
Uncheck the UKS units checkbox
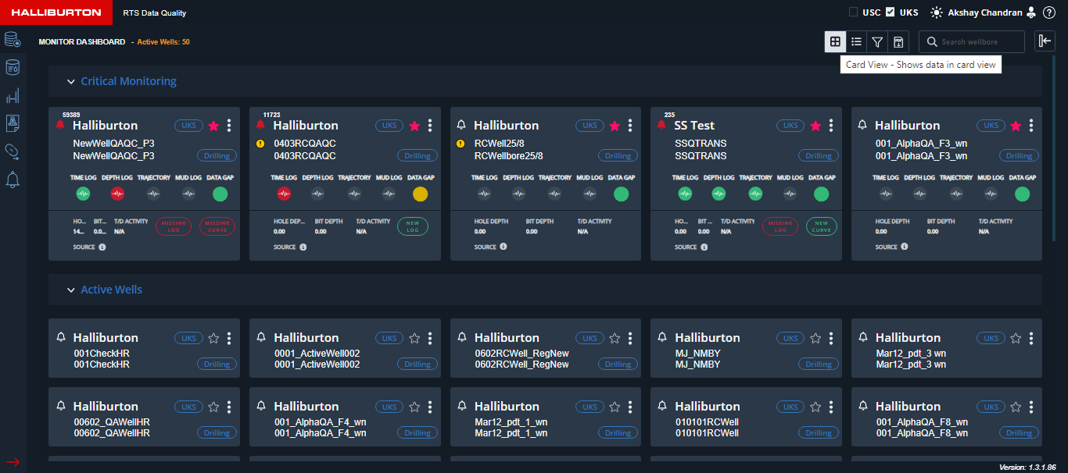point(891,12)
